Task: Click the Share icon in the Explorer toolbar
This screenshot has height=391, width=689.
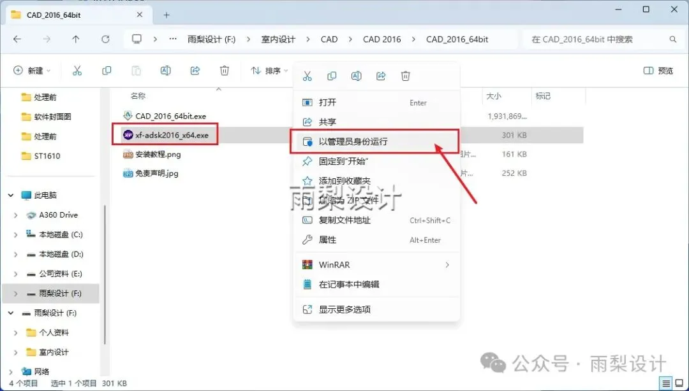Action: click(x=195, y=71)
